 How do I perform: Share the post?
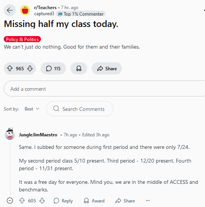[x=107, y=68]
